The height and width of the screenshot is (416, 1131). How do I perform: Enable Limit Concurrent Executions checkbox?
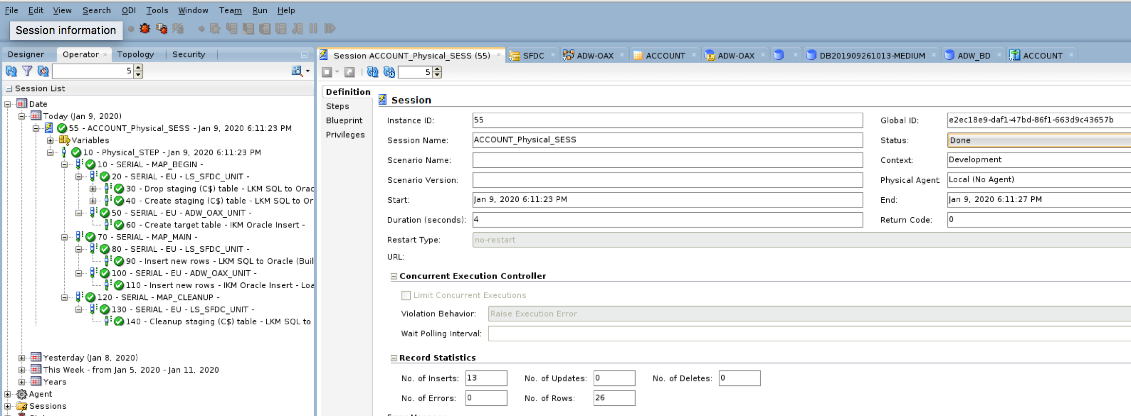pyautogui.click(x=405, y=295)
